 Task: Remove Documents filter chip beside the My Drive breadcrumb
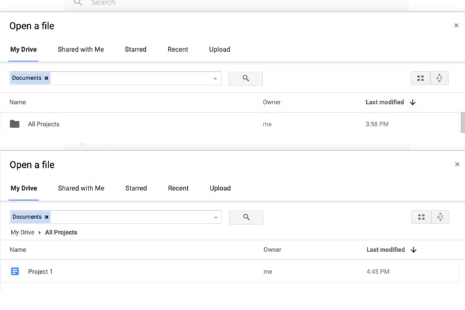click(46, 217)
